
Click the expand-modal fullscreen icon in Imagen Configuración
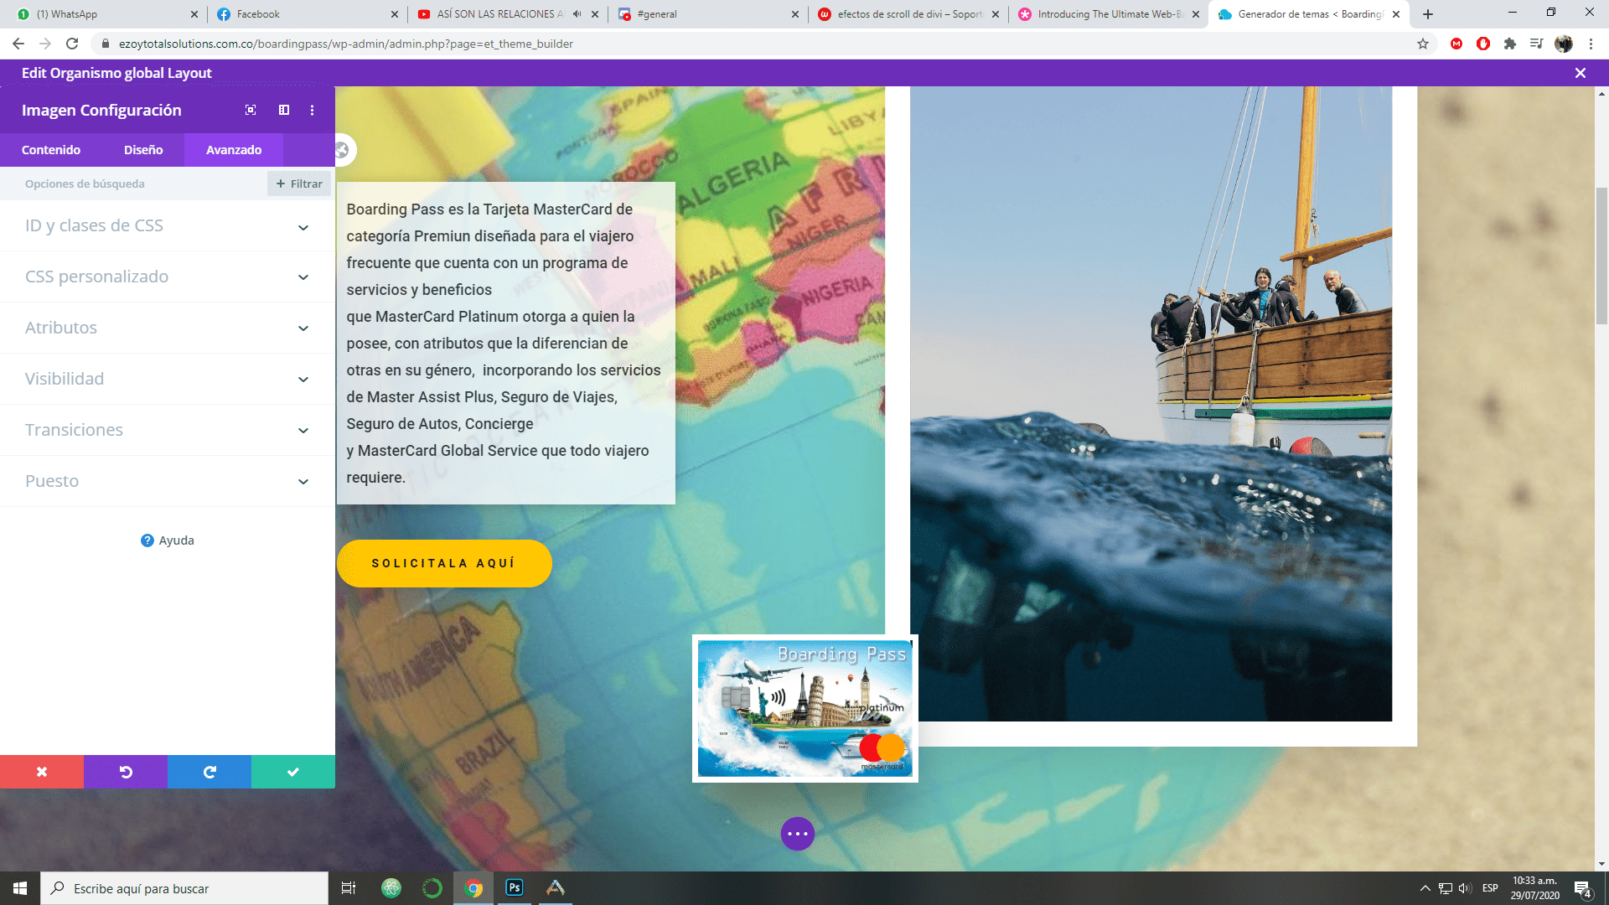pyautogui.click(x=251, y=110)
